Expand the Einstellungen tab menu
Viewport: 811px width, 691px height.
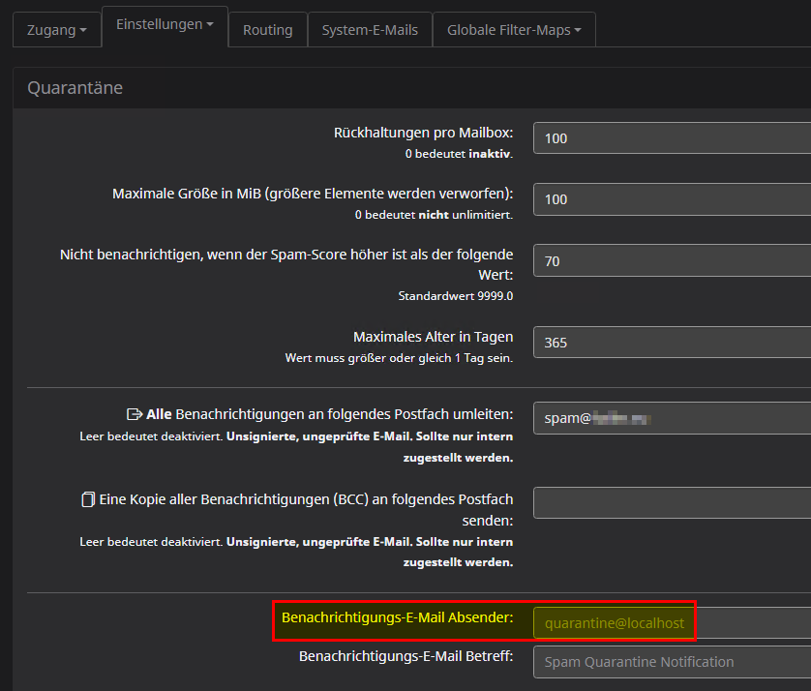tap(165, 25)
